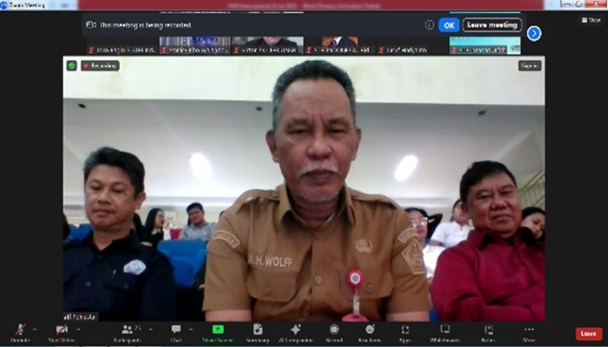Open the Whiteboards tool
608x347 pixels.
coord(445,330)
